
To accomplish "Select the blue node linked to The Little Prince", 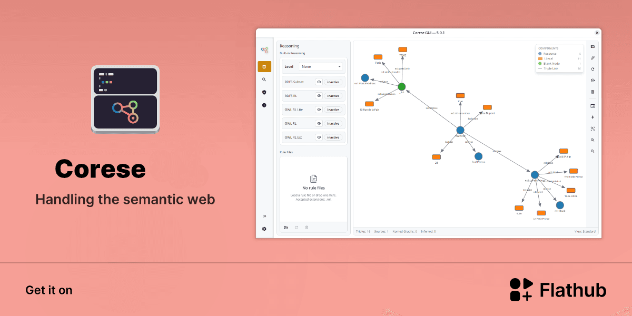I will tap(535, 175).
